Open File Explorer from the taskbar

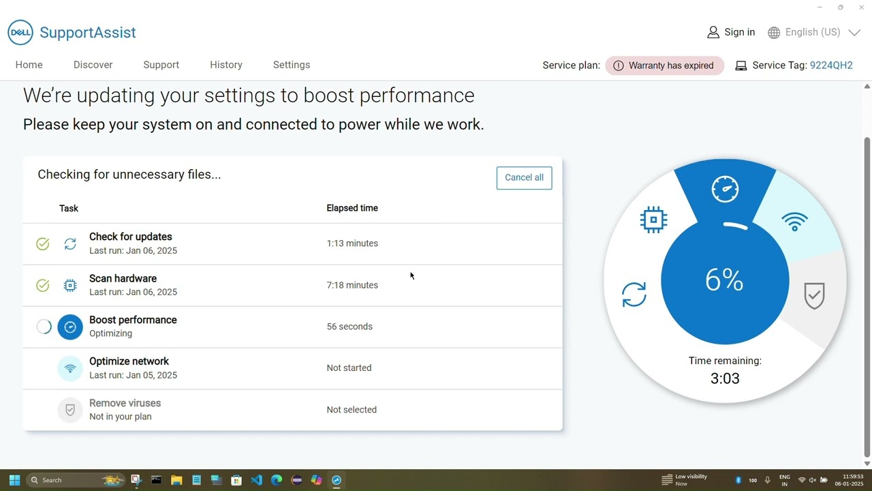[x=176, y=480]
